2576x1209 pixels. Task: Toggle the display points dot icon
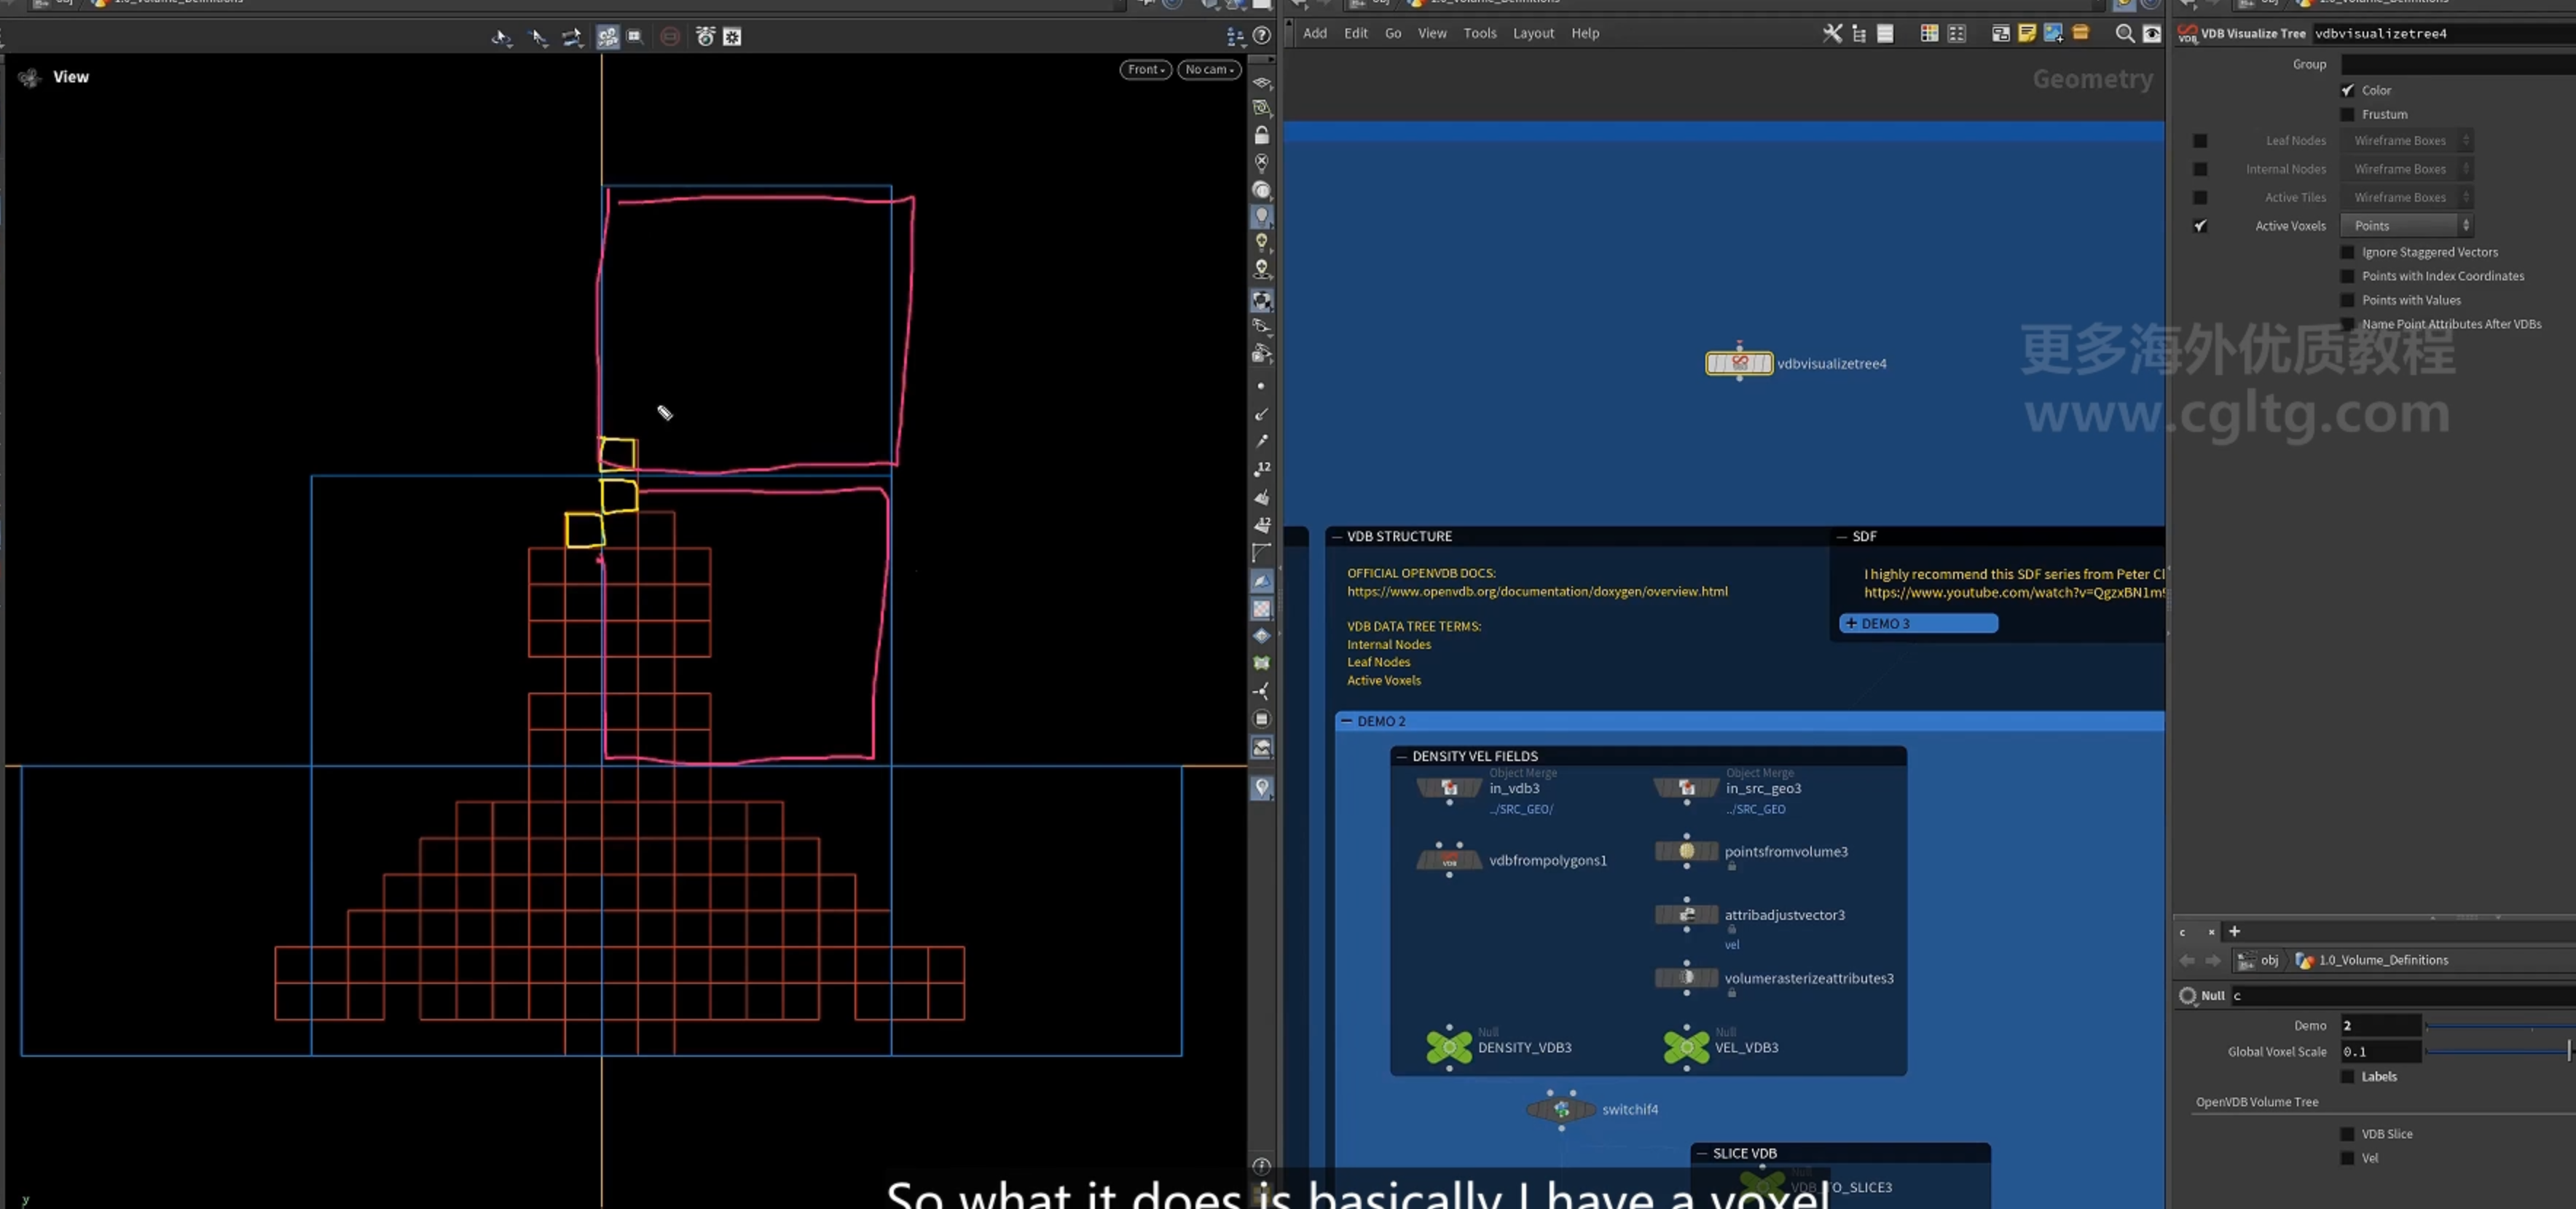click(1261, 386)
